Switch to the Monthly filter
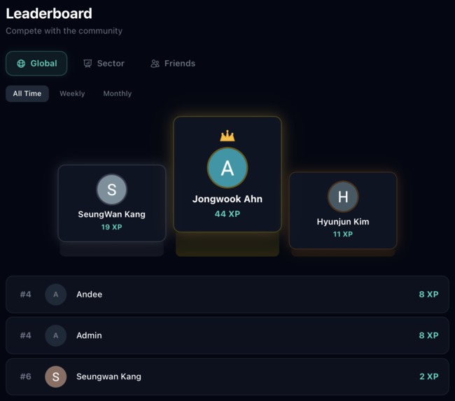This screenshot has height=401, width=455. point(118,94)
